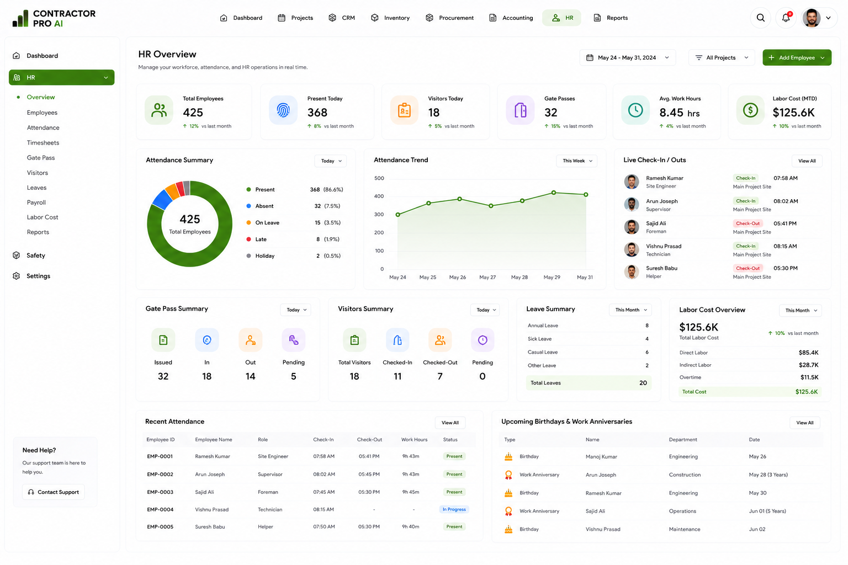Open Timesheets in the HR submenu
The image size is (848, 565).
tap(43, 143)
